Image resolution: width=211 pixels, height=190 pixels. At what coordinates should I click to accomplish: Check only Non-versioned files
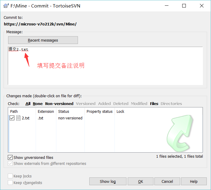click(x=59, y=104)
